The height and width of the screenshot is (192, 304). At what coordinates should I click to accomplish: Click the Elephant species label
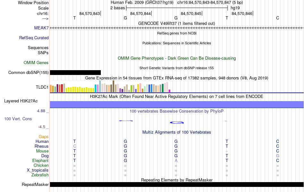[40, 160]
